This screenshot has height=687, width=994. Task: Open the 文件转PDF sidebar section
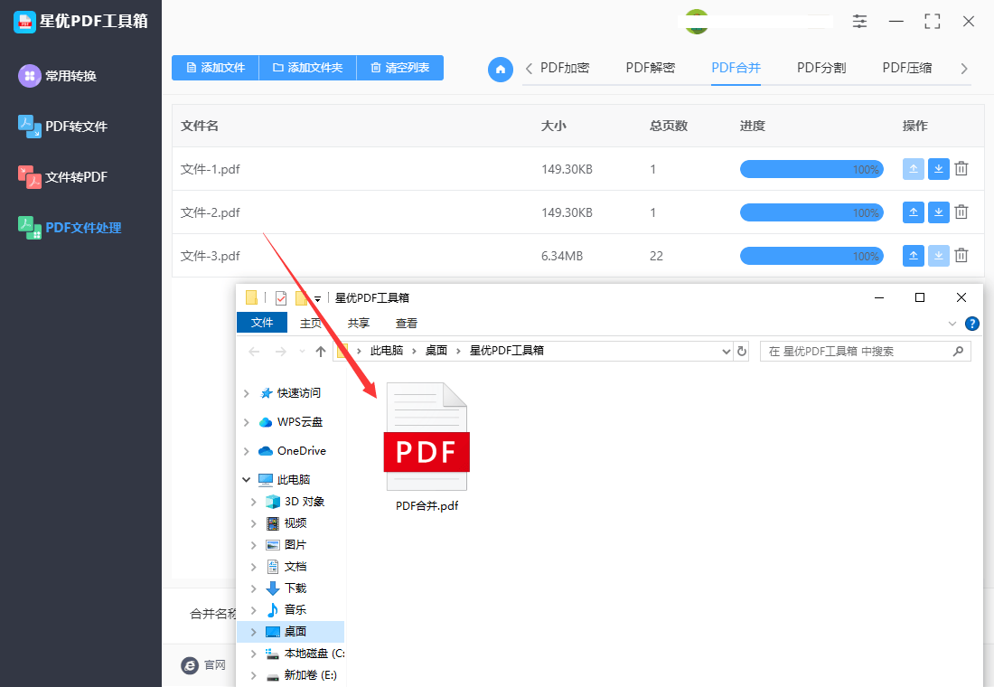[62, 177]
